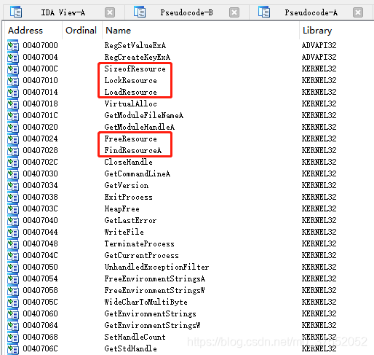
Task: Click import icon for address 00407024
Action: click(13, 139)
